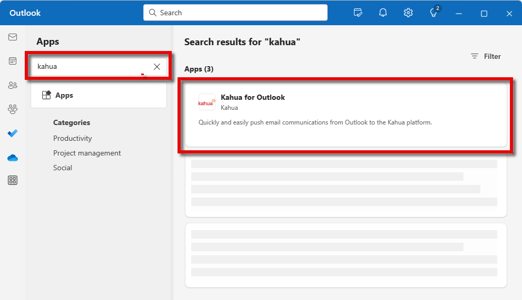
Task: Clear the kahua search text
Action: pos(157,67)
